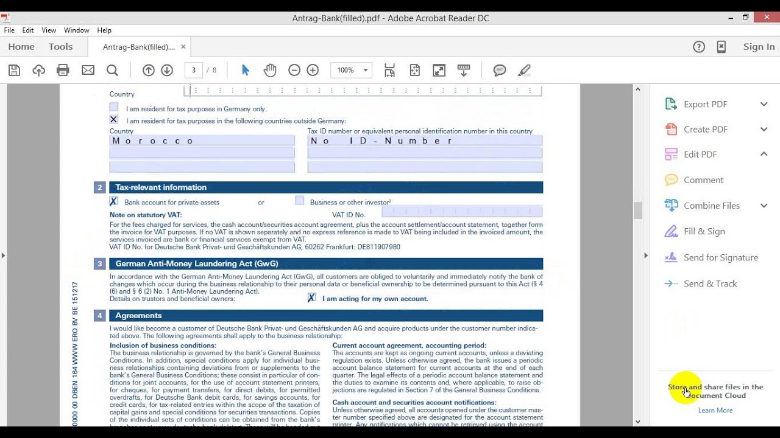Expand the left navigation pane arrow
The height and width of the screenshot is (438, 780).
pyautogui.click(x=3, y=255)
